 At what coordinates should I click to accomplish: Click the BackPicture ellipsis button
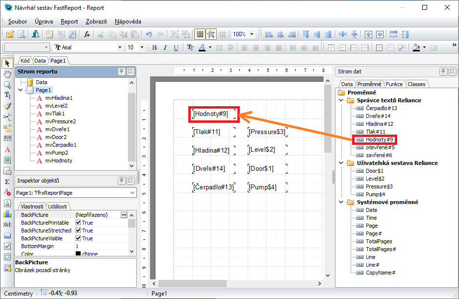click(x=124, y=215)
